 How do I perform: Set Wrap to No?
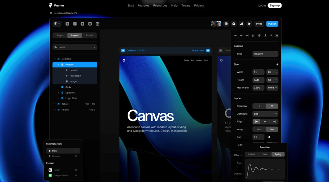tap(272, 130)
